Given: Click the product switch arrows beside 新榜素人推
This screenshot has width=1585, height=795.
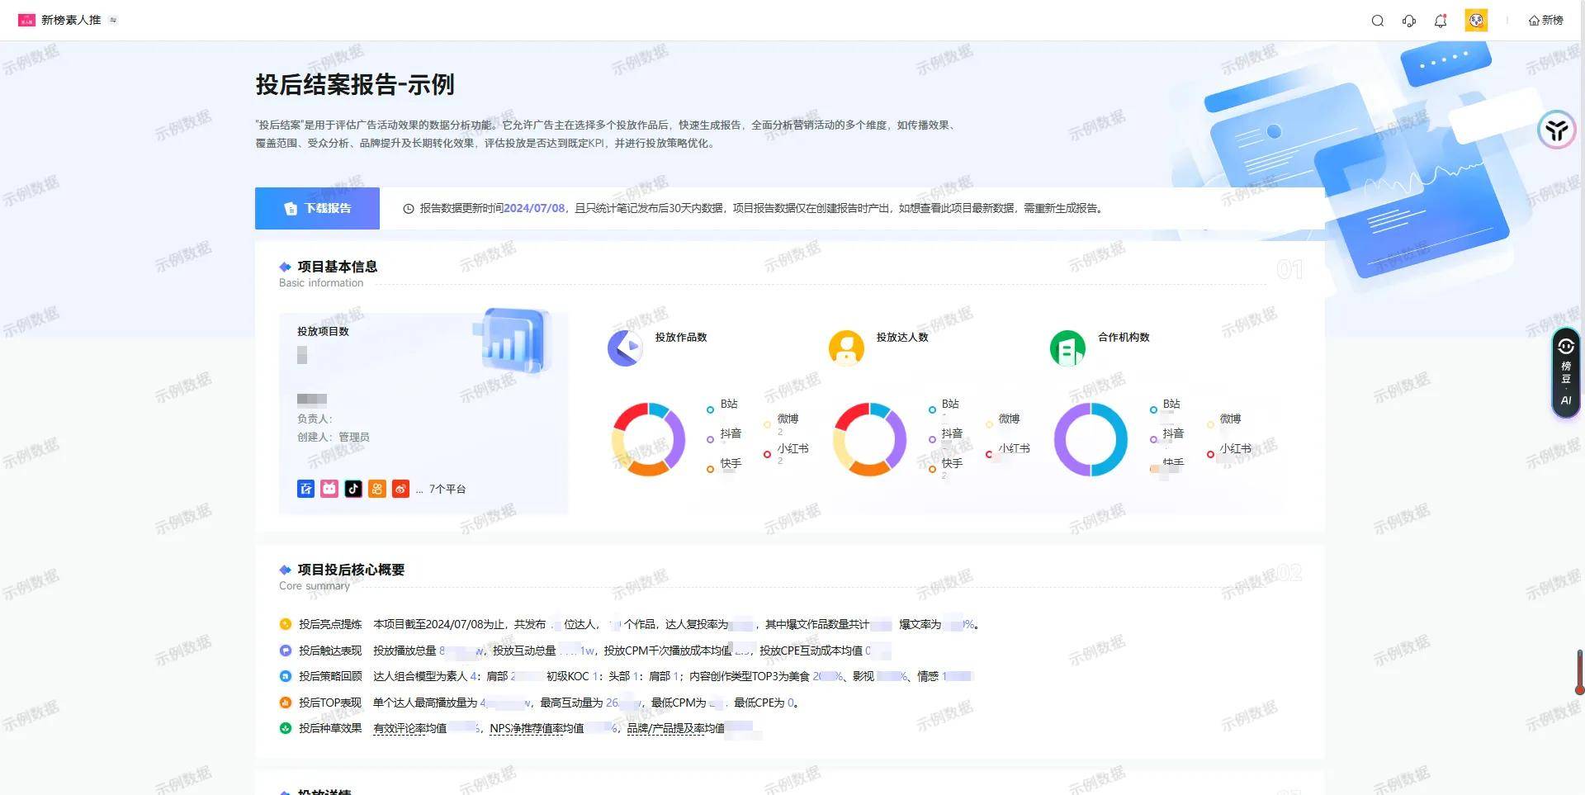Looking at the screenshot, I should (x=113, y=20).
